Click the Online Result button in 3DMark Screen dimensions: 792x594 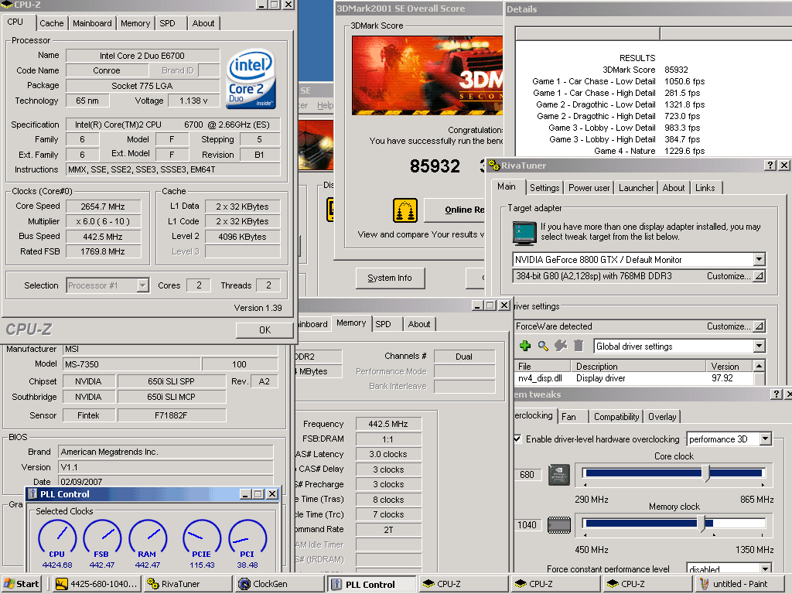(455, 210)
